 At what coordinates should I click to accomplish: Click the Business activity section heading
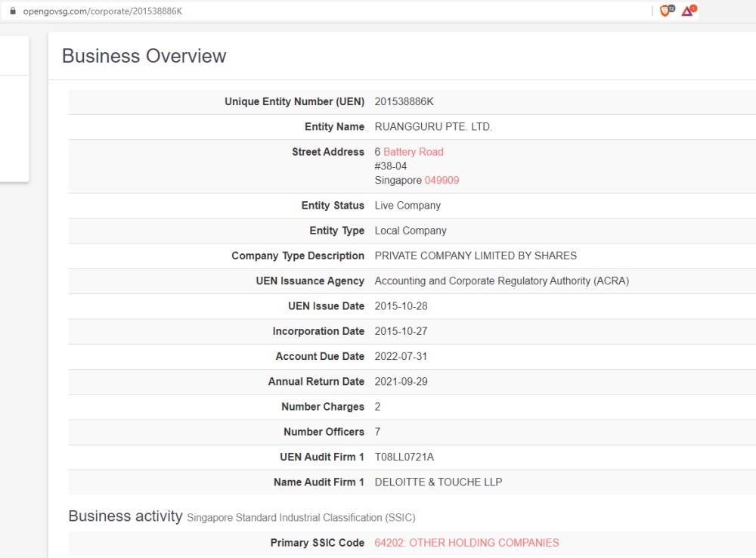[125, 516]
